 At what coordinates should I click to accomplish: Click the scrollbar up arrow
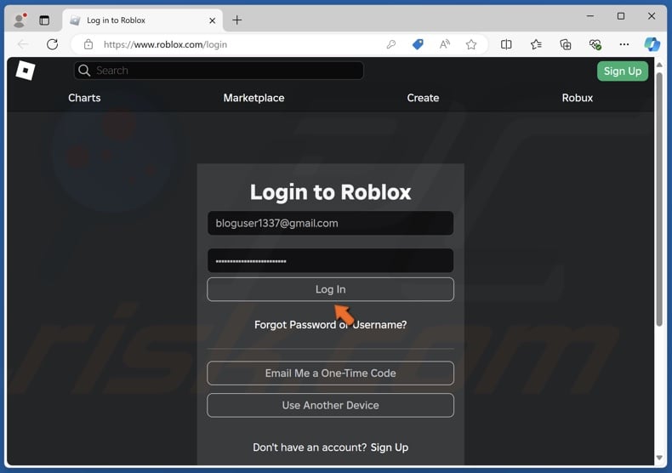659,65
